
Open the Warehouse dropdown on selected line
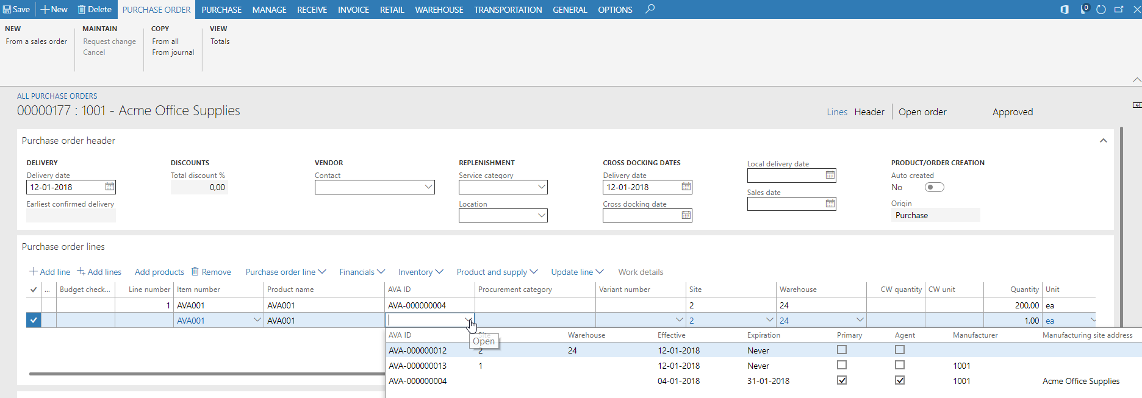(860, 320)
